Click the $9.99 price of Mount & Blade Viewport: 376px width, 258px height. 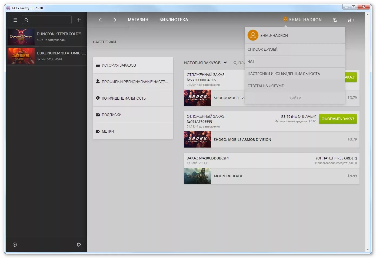pos(352,176)
